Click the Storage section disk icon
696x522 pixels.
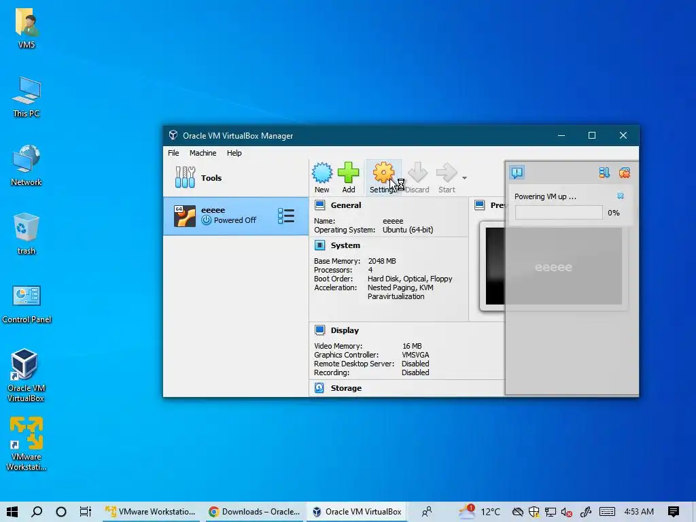pos(319,388)
